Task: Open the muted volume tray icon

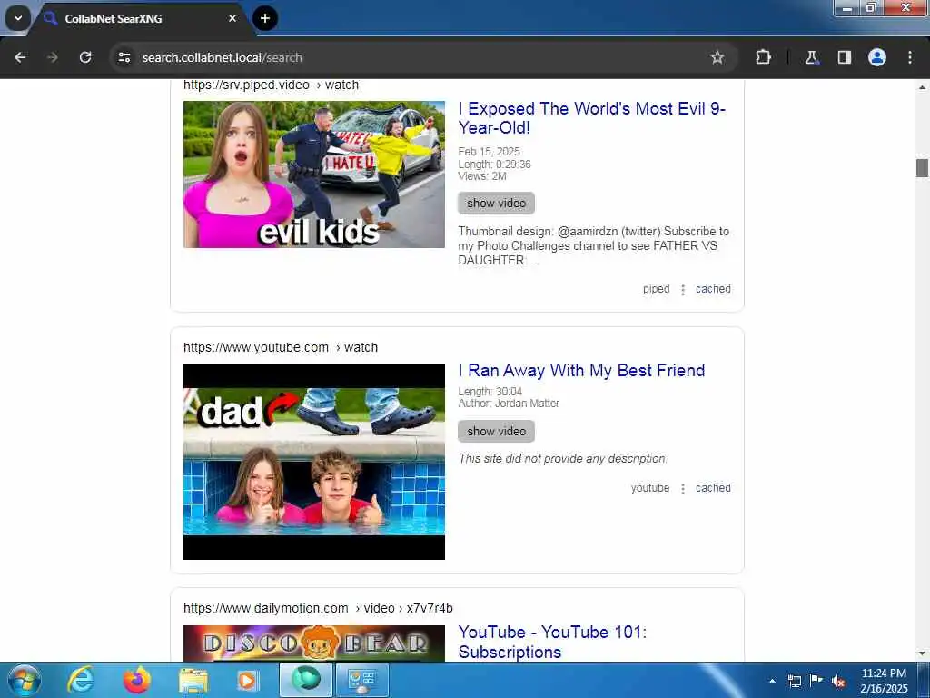Action: coord(838,681)
